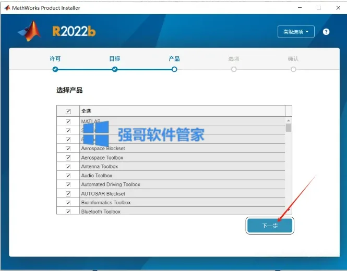
Task: Toggle Aerospace Blockset checkbox
Action: tap(68, 149)
